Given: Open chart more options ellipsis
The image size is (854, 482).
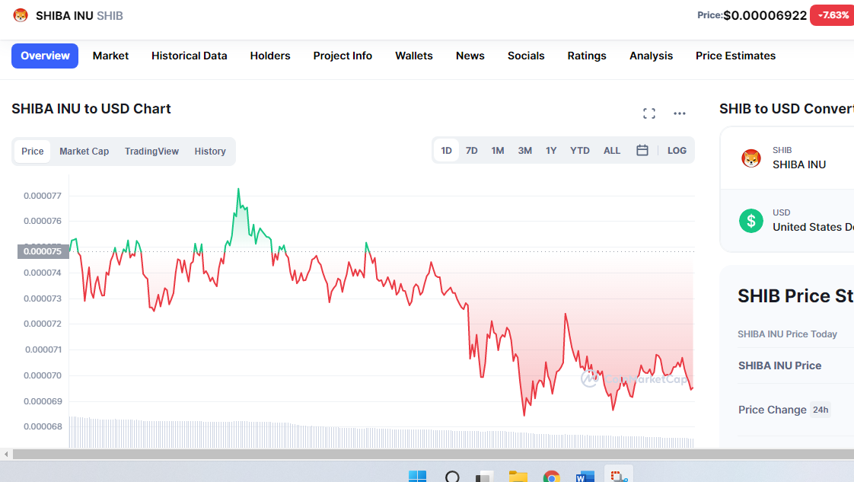Looking at the screenshot, I should pyautogui.click(x=679, y=113).
